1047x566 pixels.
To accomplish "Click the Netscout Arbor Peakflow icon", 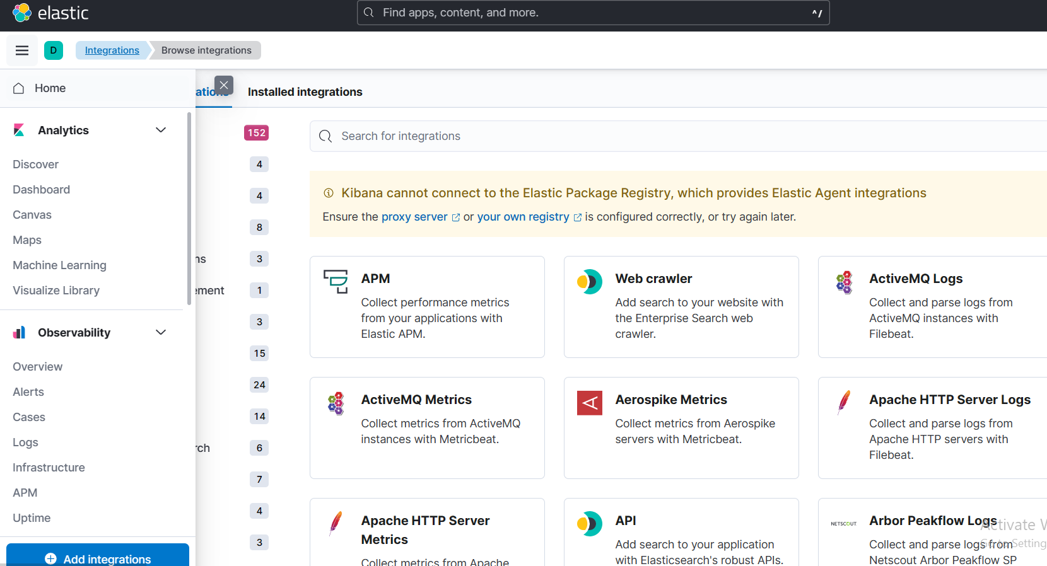I will coord(844,524).
